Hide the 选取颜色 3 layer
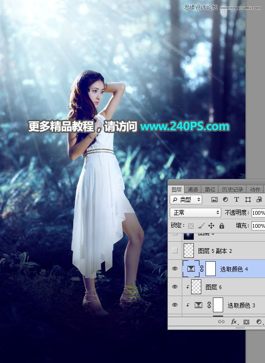 175,305
